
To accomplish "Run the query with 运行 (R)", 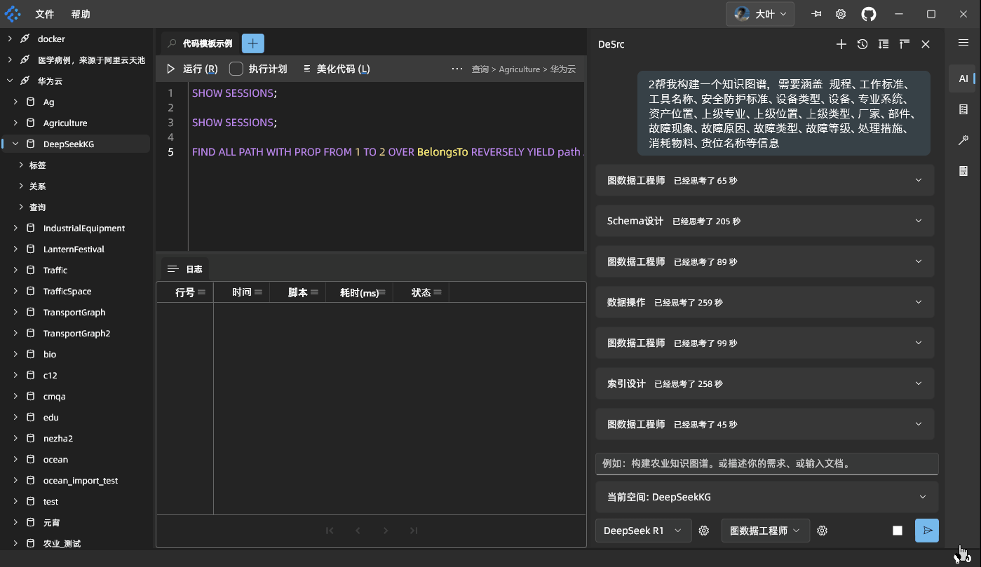I will [192, 69].
